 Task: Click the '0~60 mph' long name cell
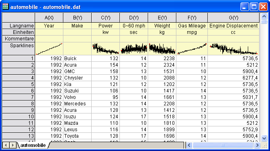pos(134,26)
